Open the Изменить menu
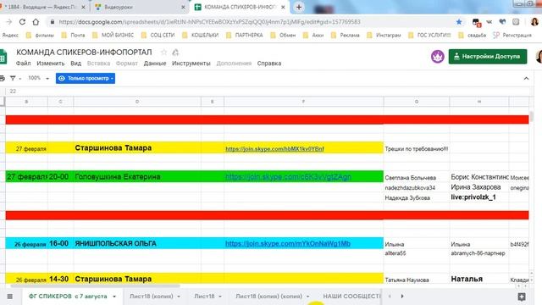The height and width of the screenshot is (305, 542). point(51,64)
